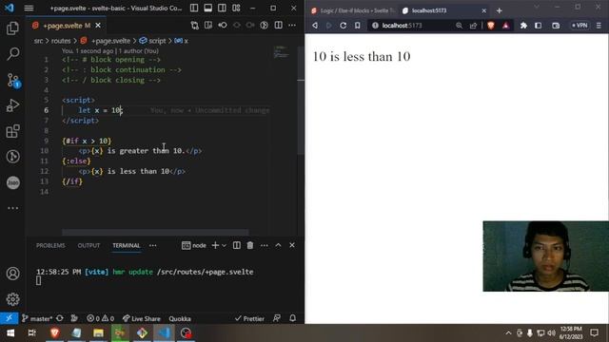Show more panel tabs ellipsis

(153, 245)
